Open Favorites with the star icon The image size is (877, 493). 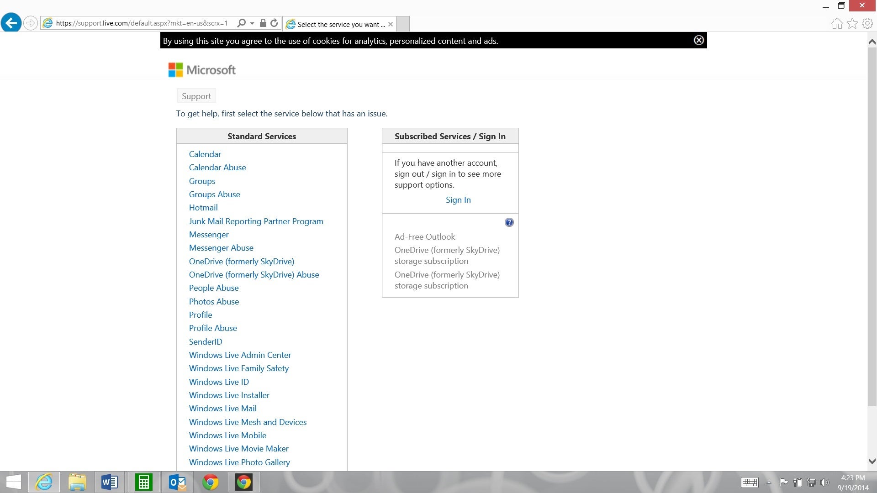[x=852, y=23]
